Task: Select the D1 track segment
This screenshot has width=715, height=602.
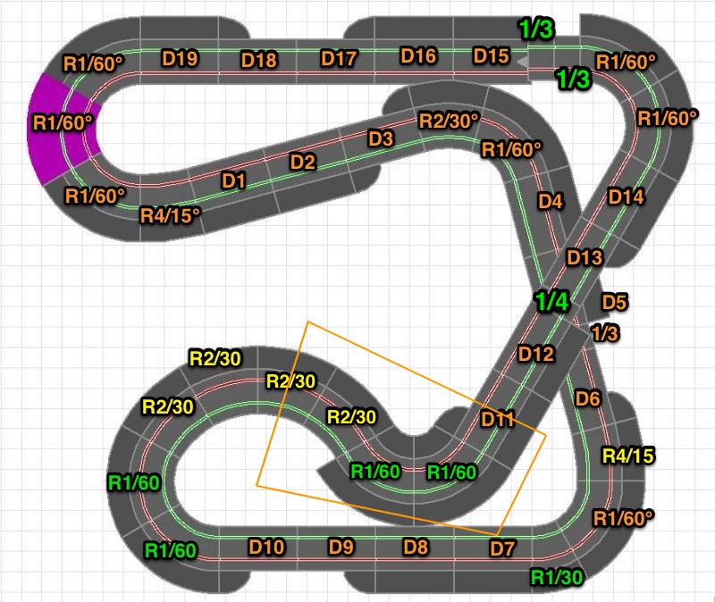Action: [233, 180]
